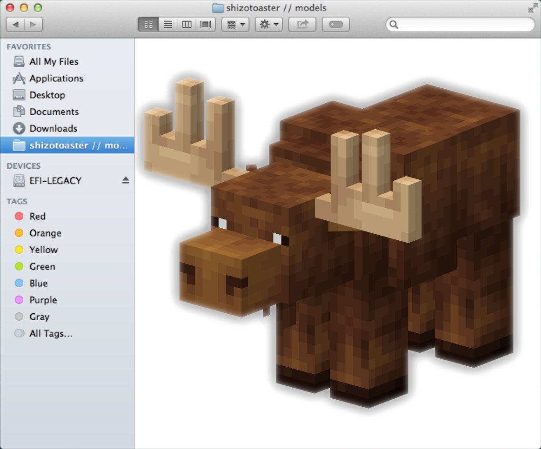Go forward with the right arrow button
Screen dimensions: 541x449
pyautogui.click(x=33, y=25)
